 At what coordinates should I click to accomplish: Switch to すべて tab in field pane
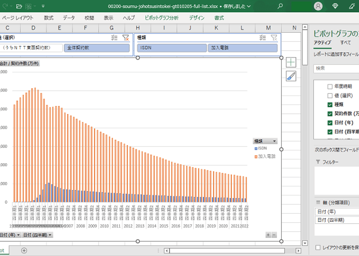click(345, 43)
